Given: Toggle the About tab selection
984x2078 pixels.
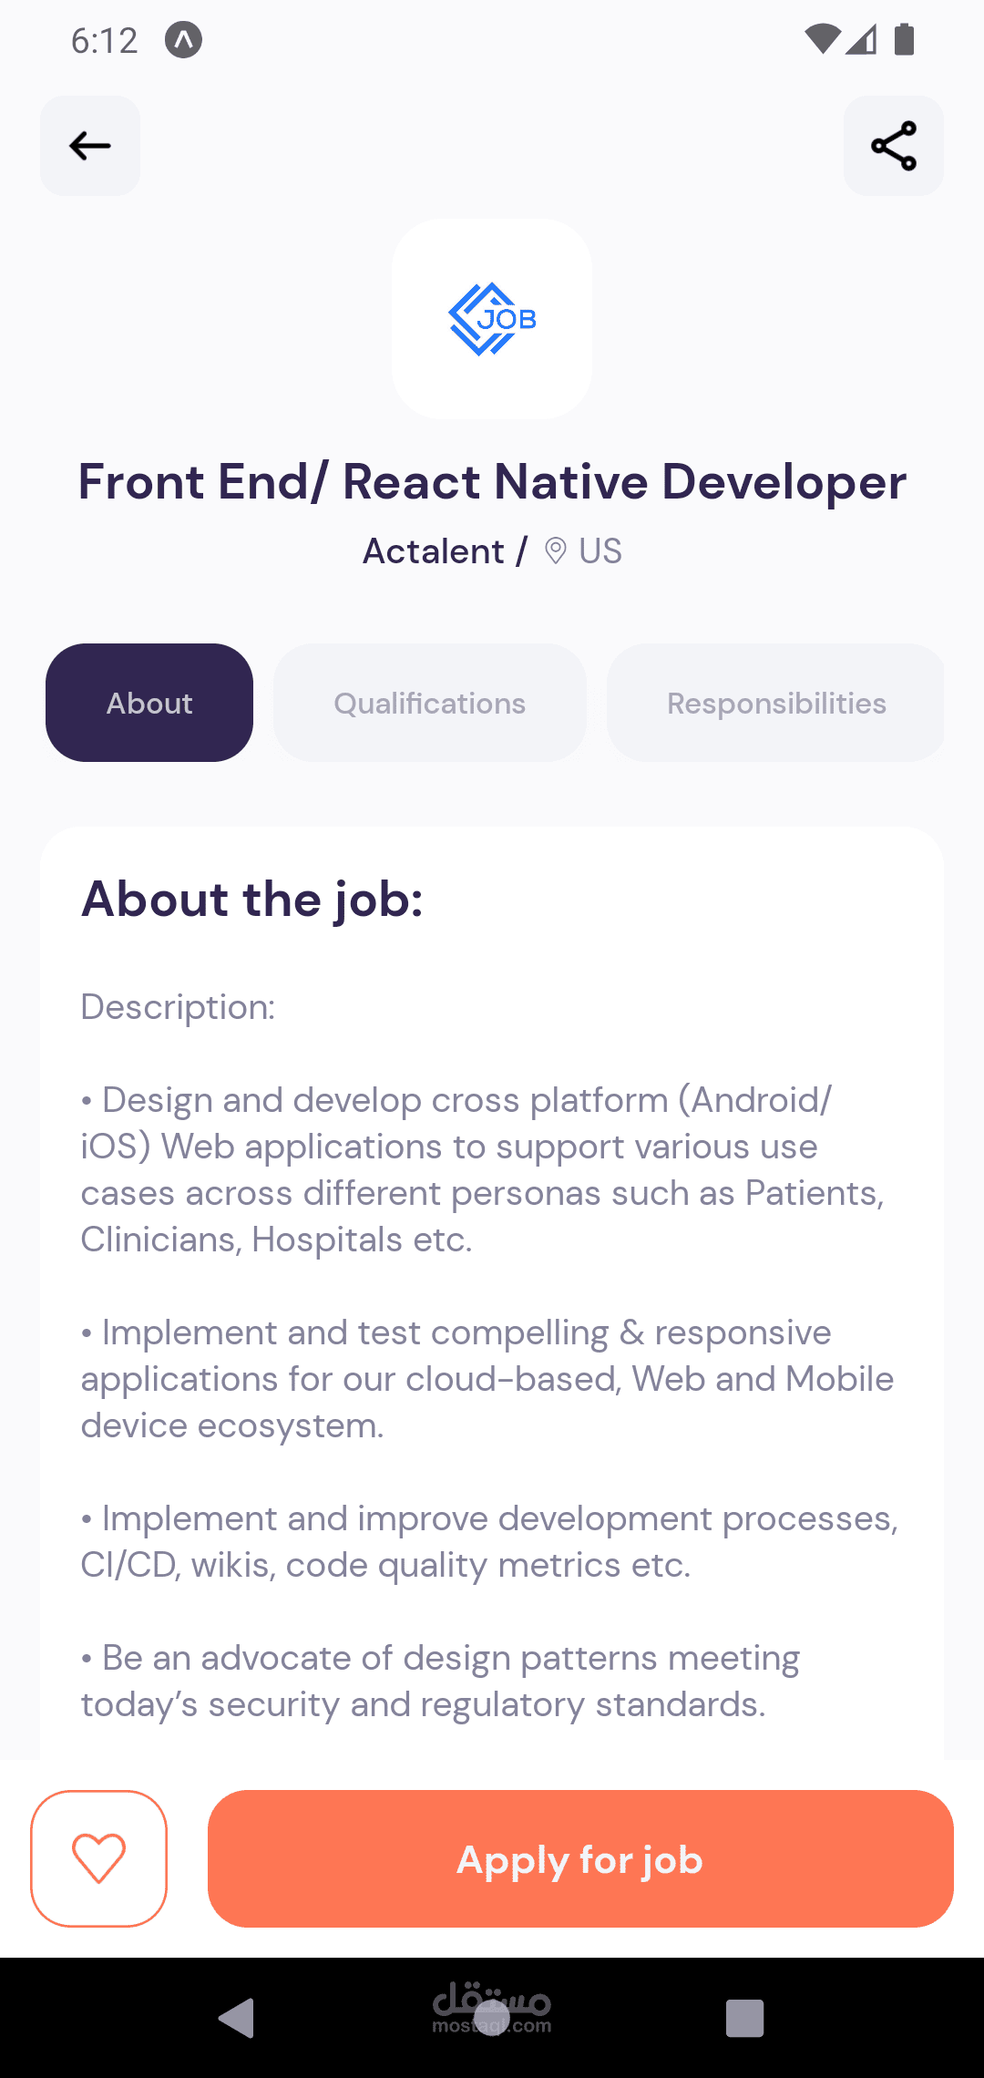Looking at the screenshot, I should point(149,702).
